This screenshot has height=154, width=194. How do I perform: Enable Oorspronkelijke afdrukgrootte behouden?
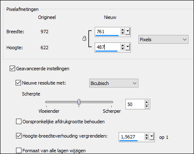point(19,122)
